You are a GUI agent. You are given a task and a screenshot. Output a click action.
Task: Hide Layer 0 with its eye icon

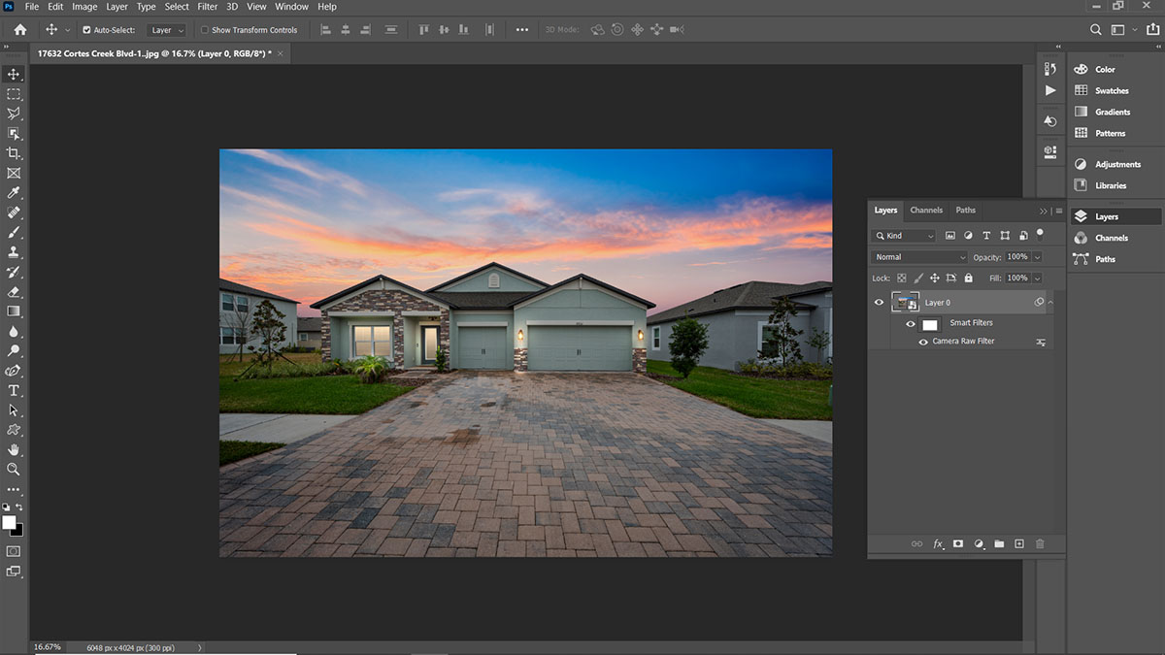[x=879, y=303]
